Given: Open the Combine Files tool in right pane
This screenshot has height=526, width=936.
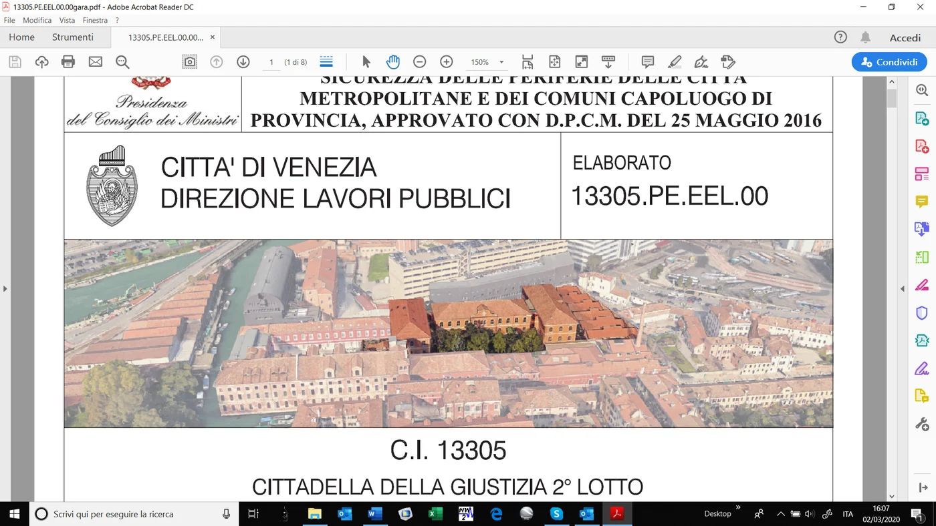Looking at the screenshot, I should click(x=922, y=230).
